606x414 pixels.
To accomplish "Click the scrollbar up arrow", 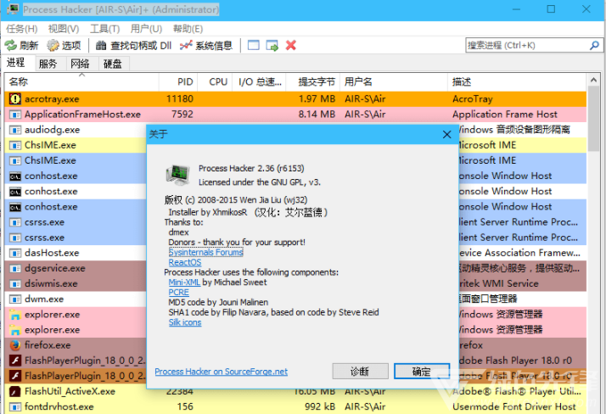I will pos(593,80).
